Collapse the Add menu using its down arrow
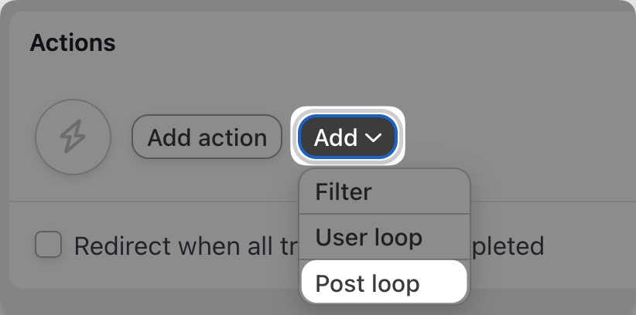Viewport: 636px width, 315px height. [373, 137]
